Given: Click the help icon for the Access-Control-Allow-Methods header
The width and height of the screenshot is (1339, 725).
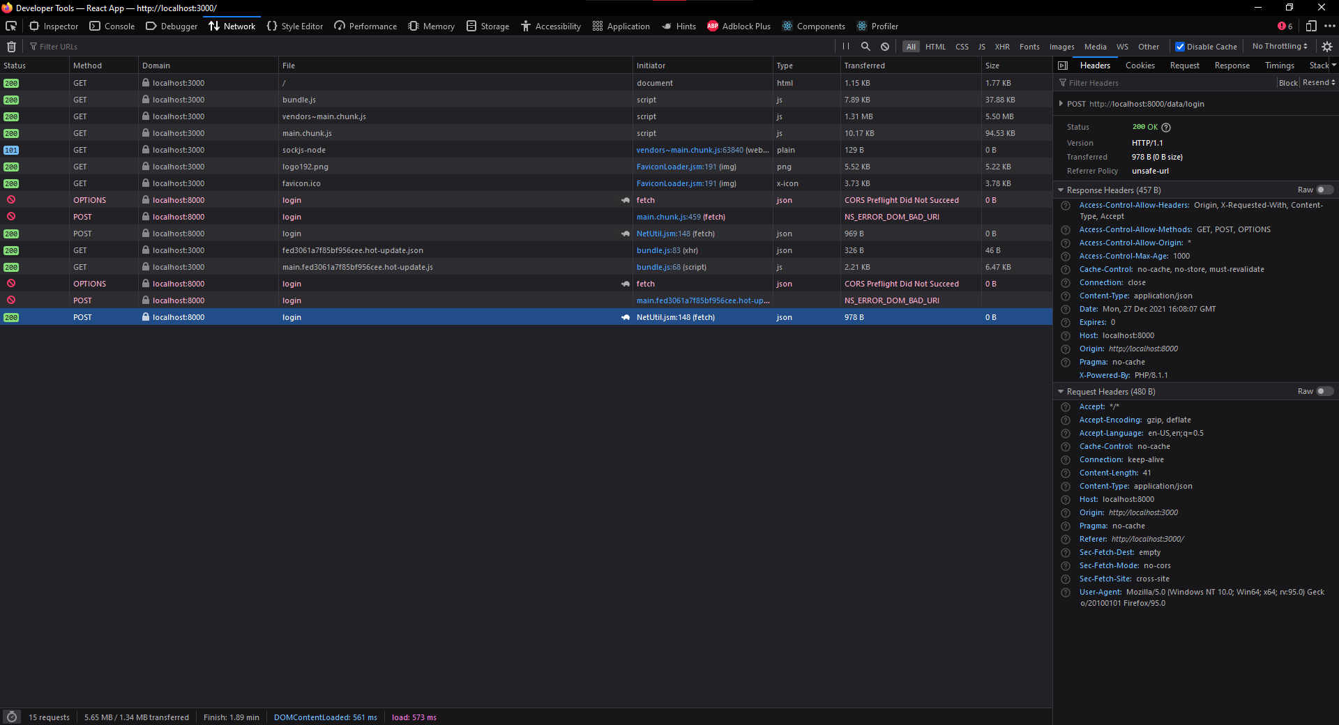Looking at the screenshot, I should pyautogui.click(x=1066, y=230).
